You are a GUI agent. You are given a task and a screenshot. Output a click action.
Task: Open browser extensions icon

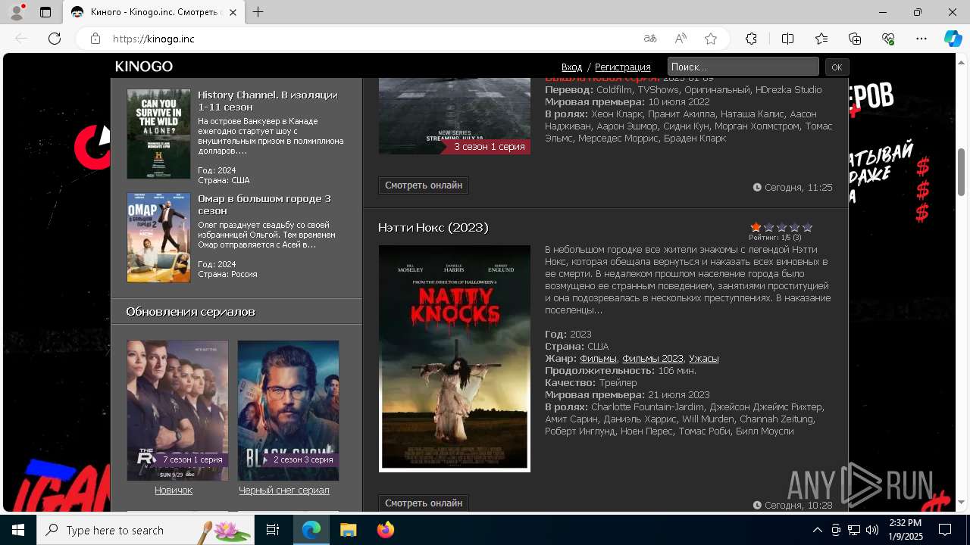(751, 39)
